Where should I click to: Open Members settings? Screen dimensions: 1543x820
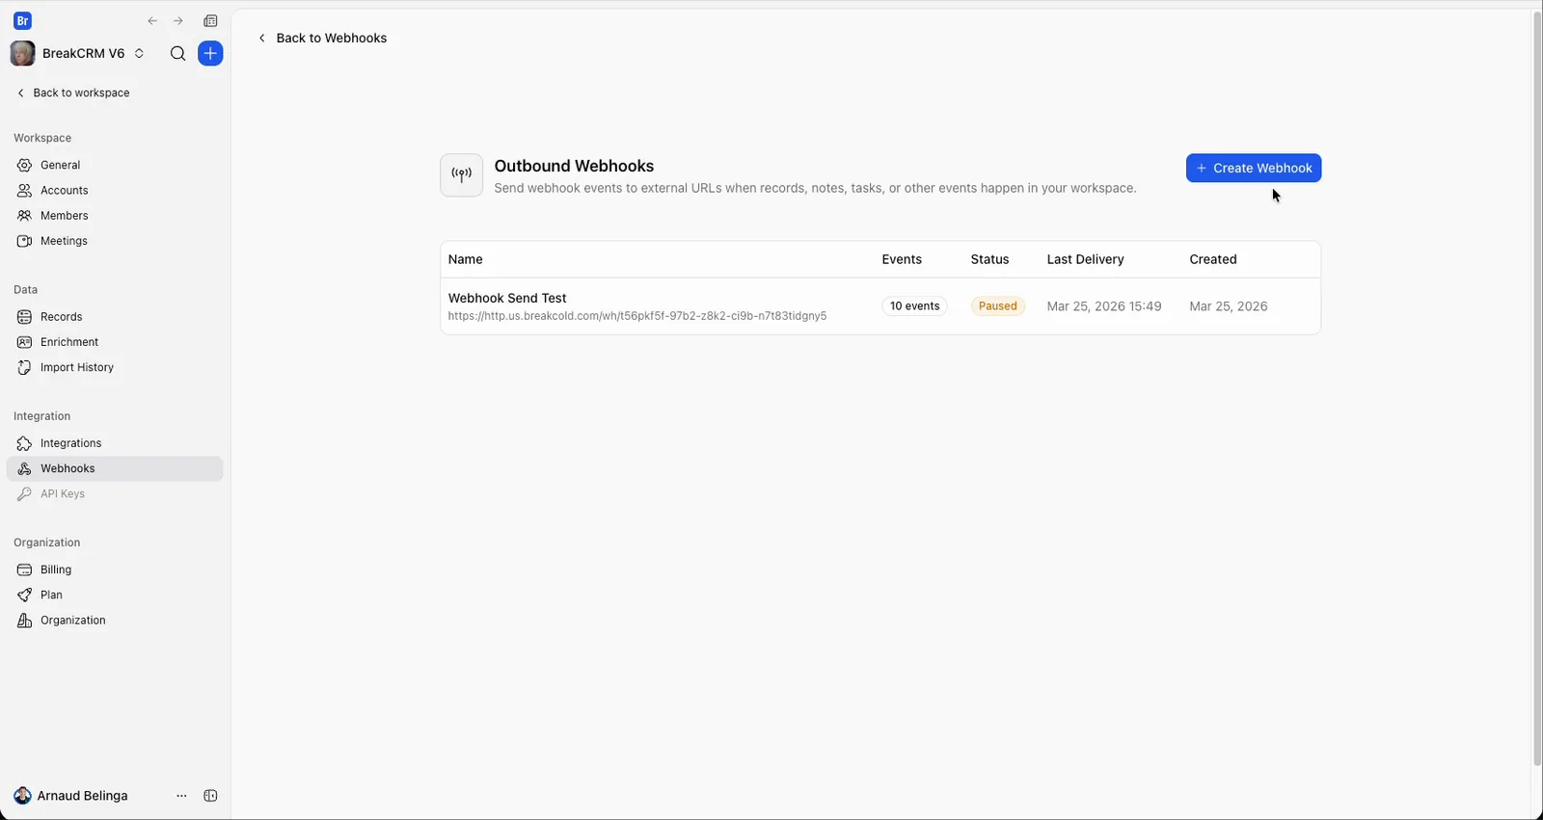point(114,216)
